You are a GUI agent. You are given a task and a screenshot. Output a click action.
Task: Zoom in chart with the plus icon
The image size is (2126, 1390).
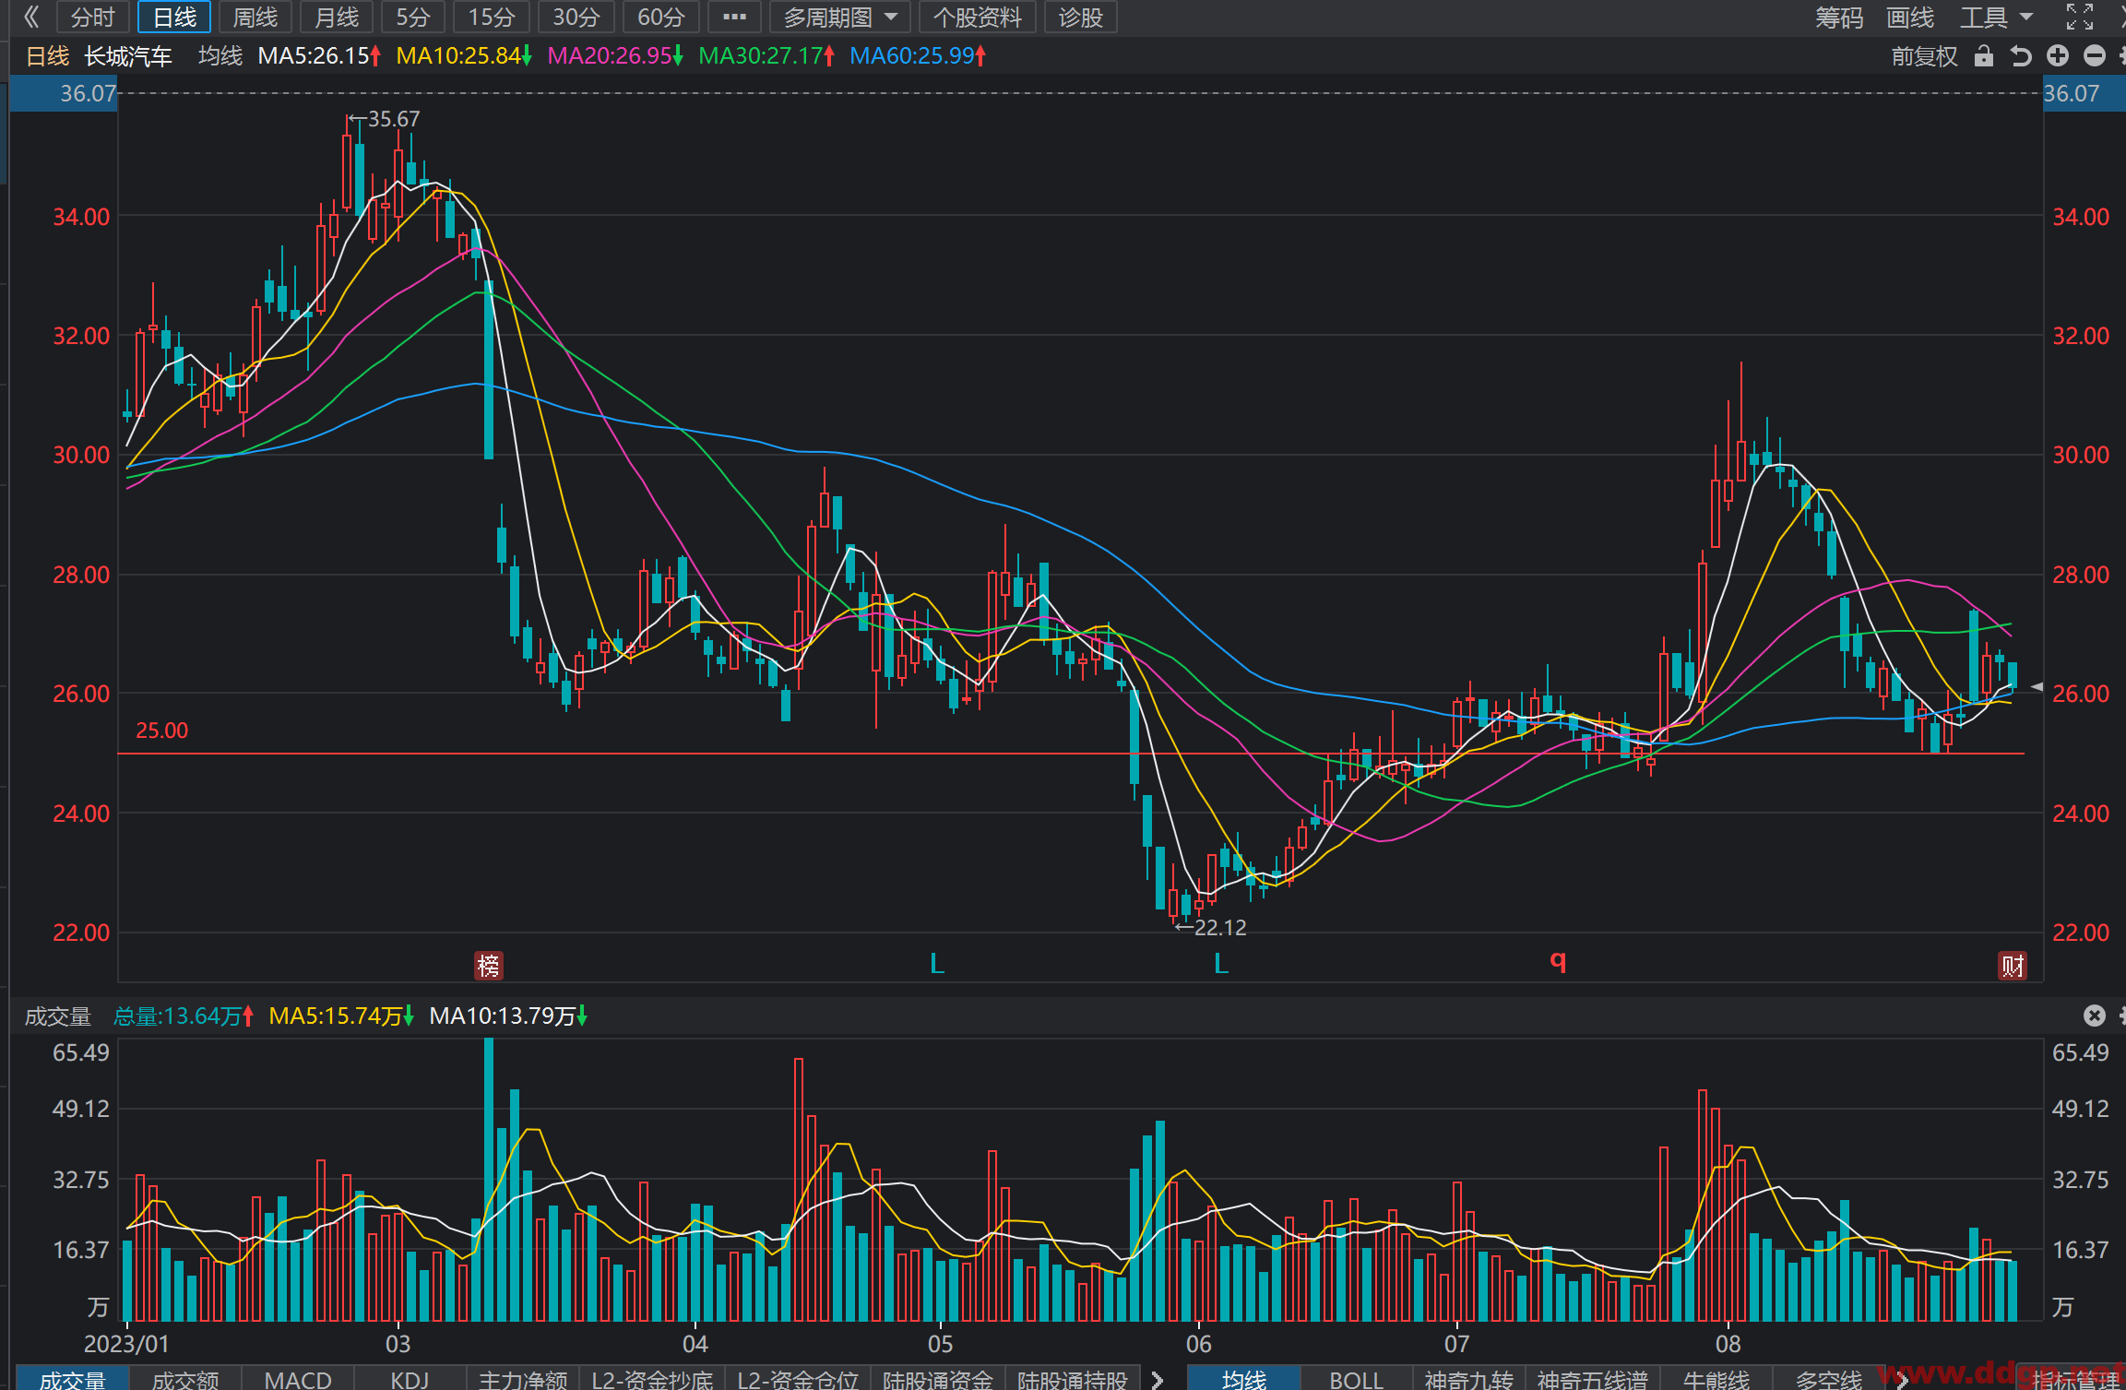click(2058, 56)
